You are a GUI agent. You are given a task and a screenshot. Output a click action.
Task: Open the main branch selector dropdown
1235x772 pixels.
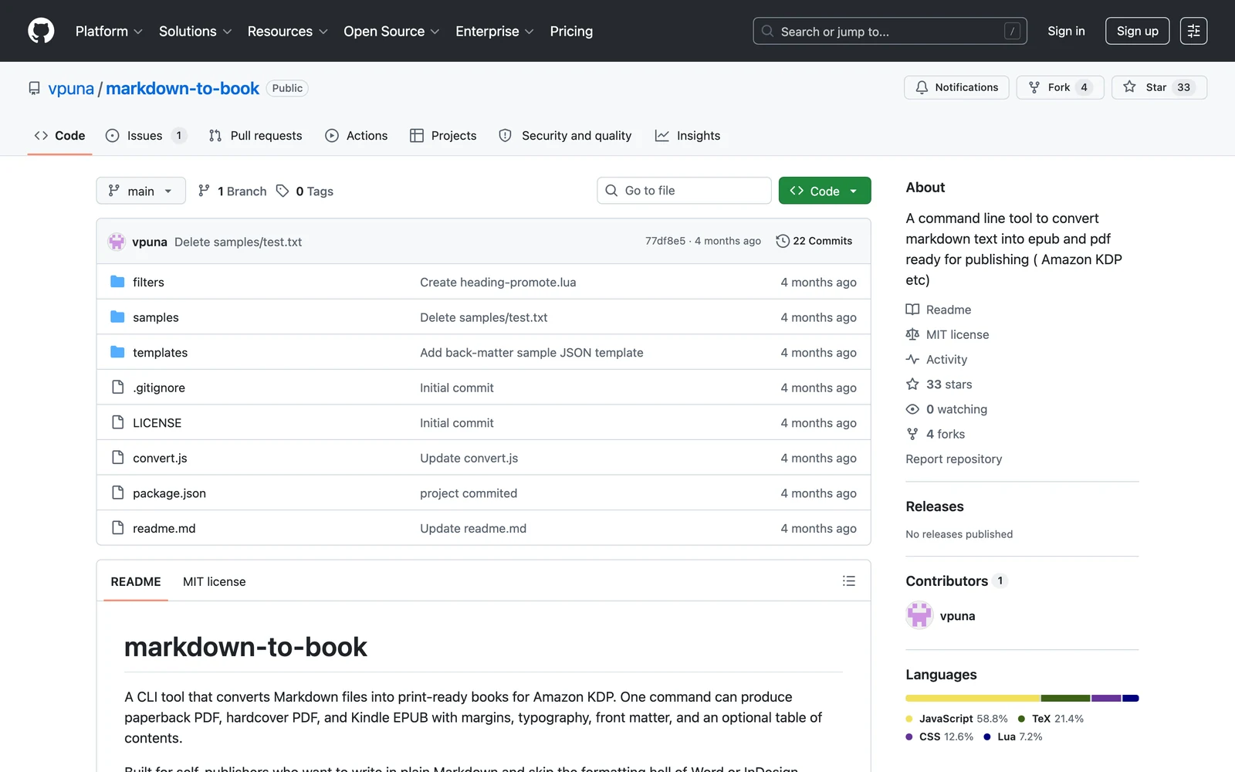coord(140,191)
